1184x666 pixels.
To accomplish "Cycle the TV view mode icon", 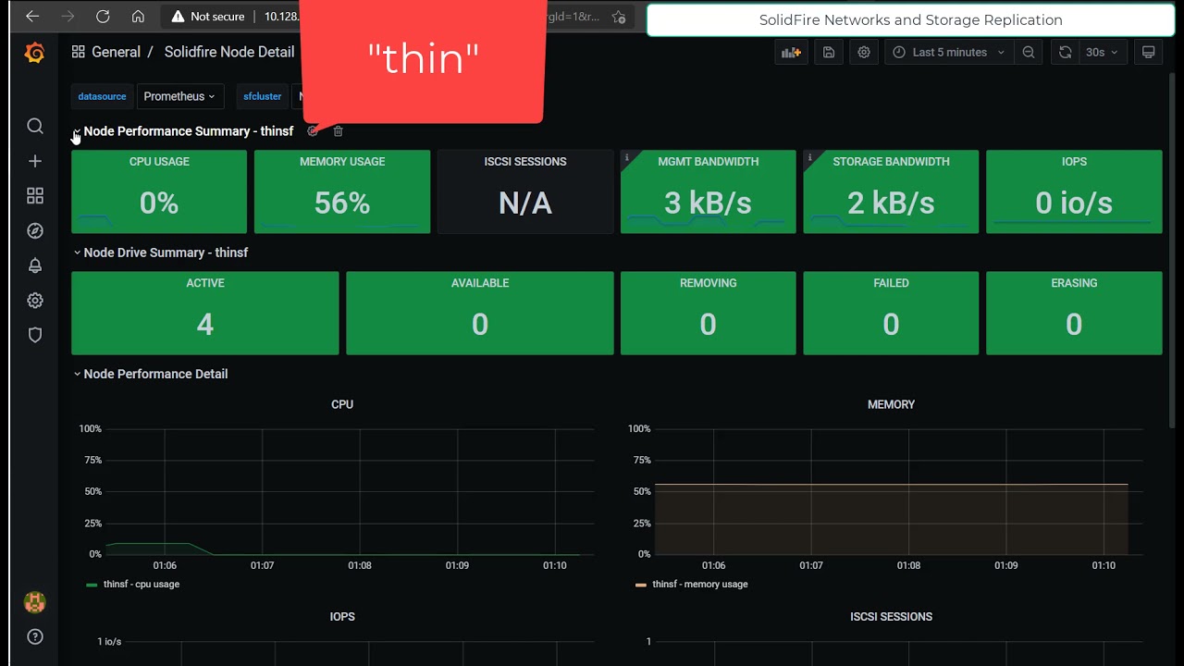I will 1148,53.
